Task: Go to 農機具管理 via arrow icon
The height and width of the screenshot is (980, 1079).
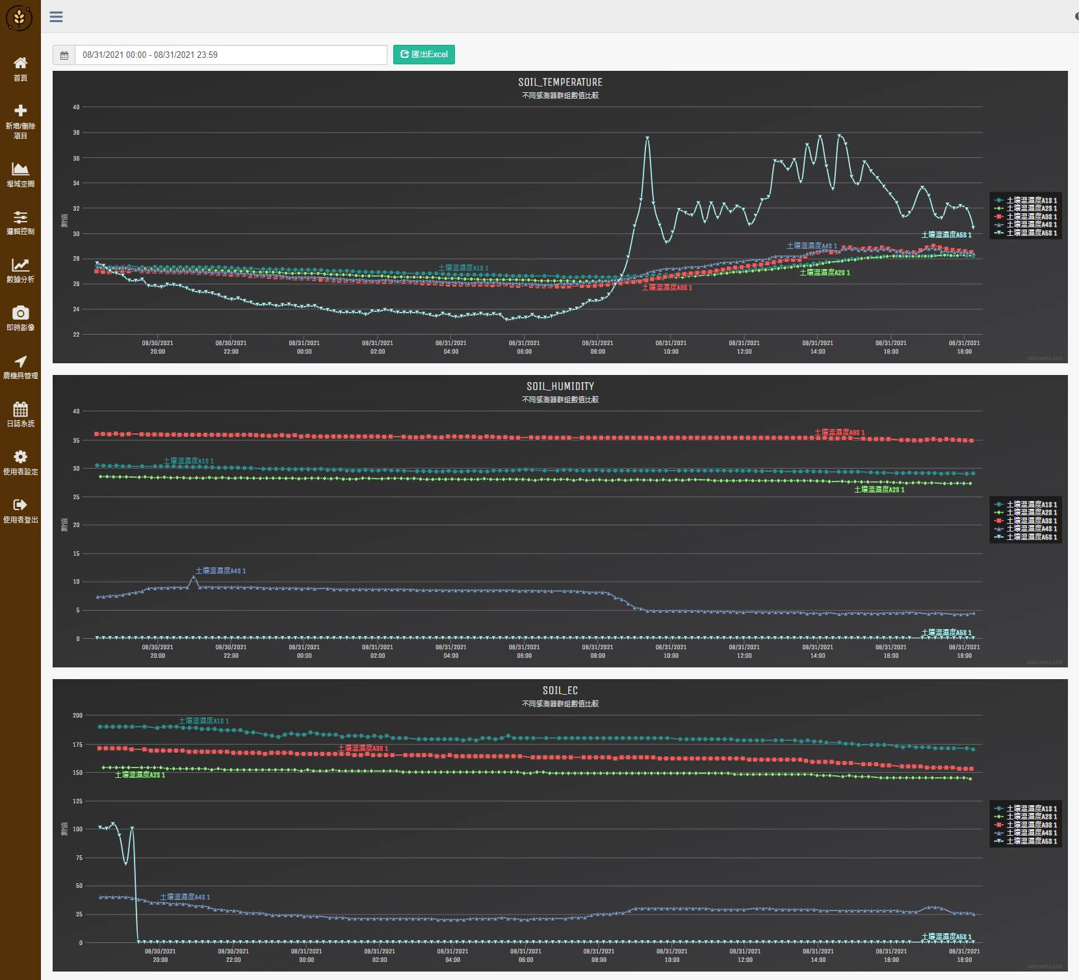Action: pos(20,361)
